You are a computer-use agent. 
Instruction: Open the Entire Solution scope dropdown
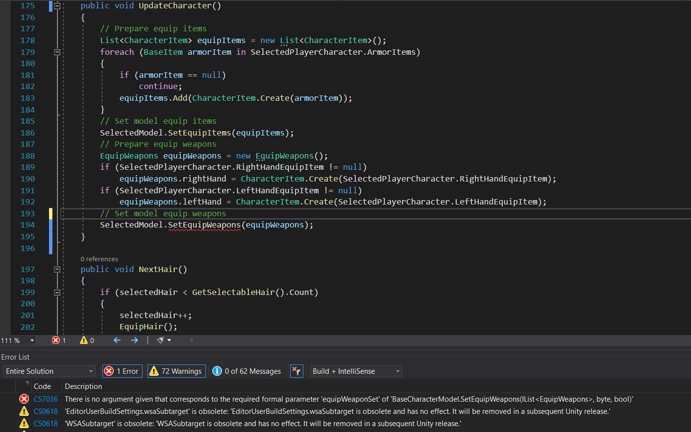pos(49,371)
